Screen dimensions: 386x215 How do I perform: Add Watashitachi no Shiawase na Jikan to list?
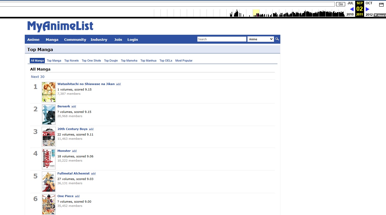[x=118, y=84]
